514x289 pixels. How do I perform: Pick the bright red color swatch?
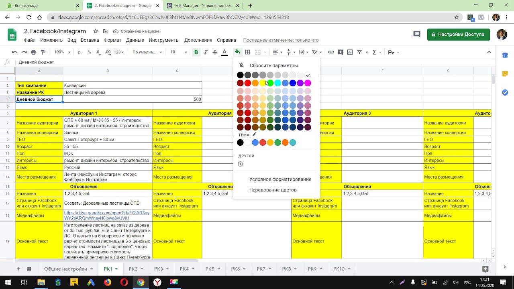248,83
